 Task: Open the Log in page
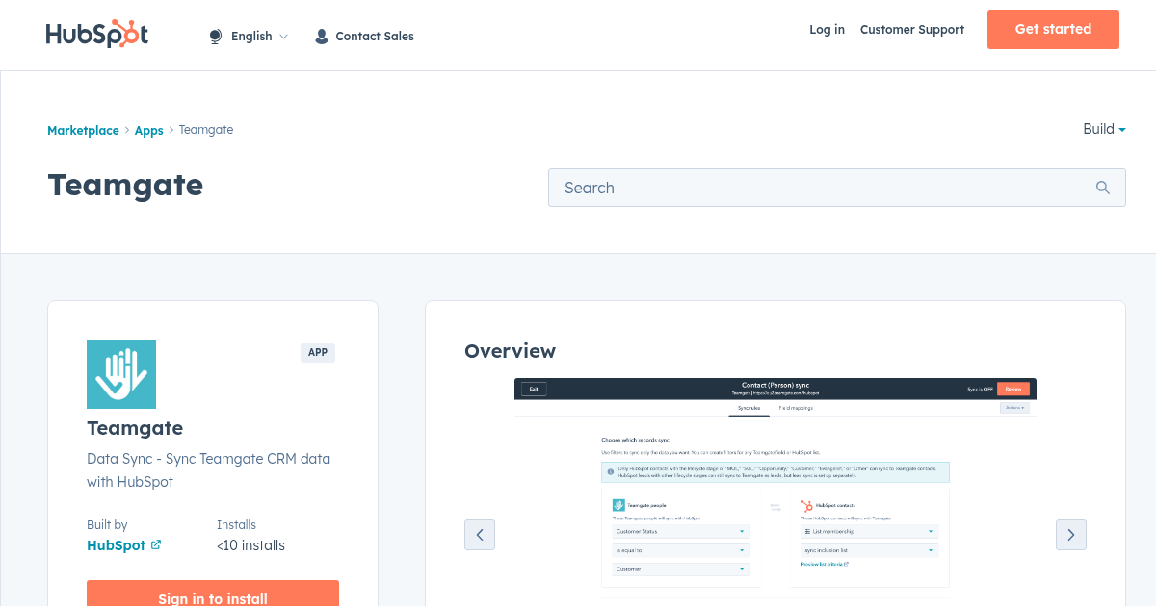[827, 29]
